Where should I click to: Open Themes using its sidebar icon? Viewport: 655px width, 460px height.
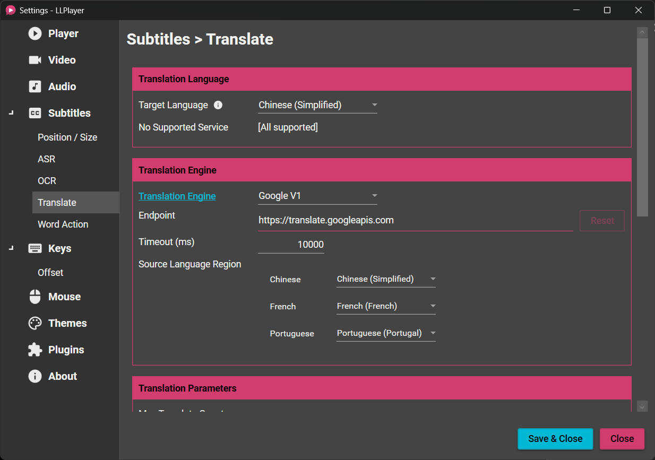tap(34, 323)
